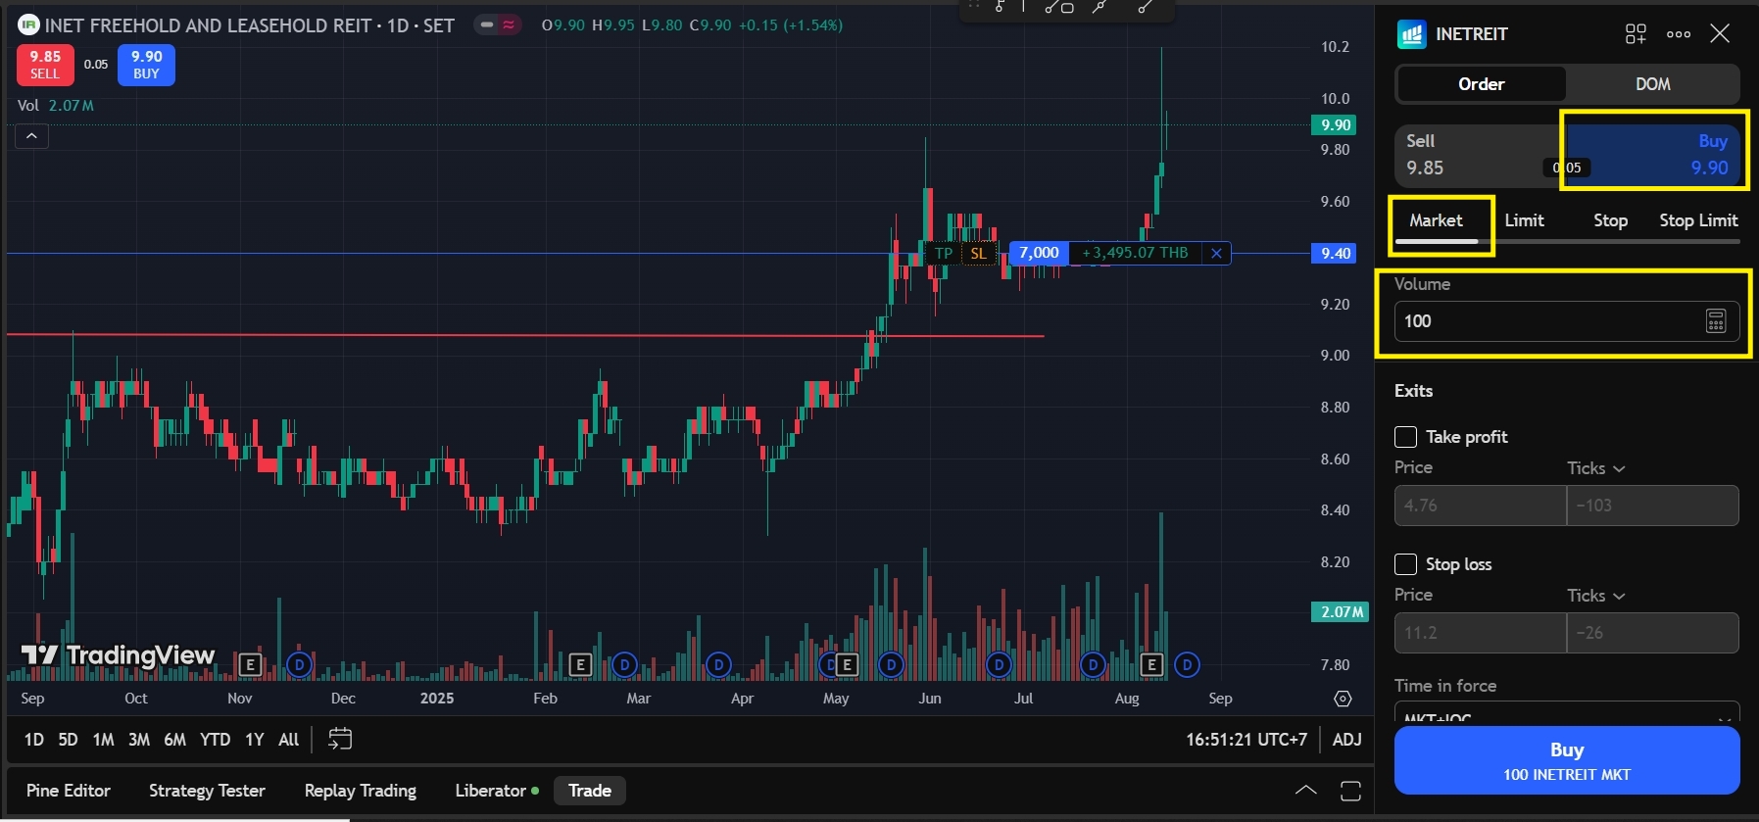Switch to the DOM tab

1652,84
